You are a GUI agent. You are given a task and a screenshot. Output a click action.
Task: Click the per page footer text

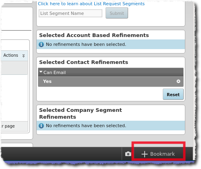(x=8, y=126)
